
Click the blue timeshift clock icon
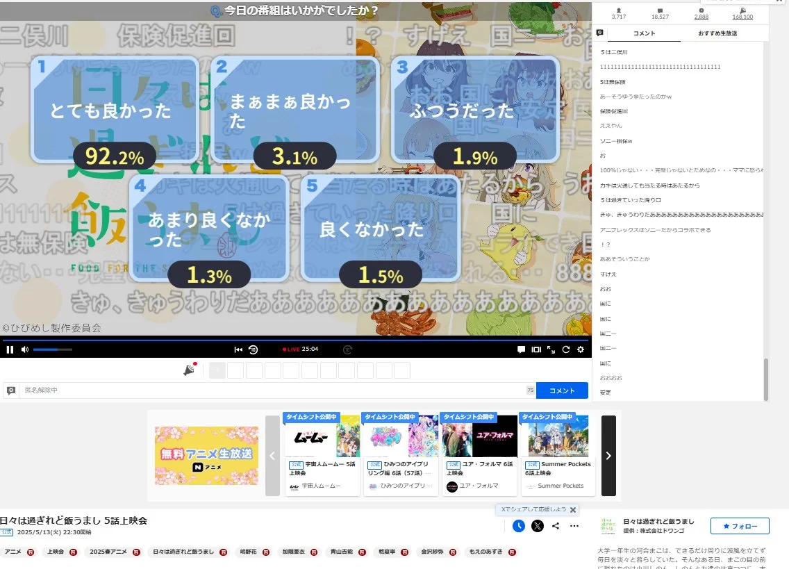coord(519,526)
